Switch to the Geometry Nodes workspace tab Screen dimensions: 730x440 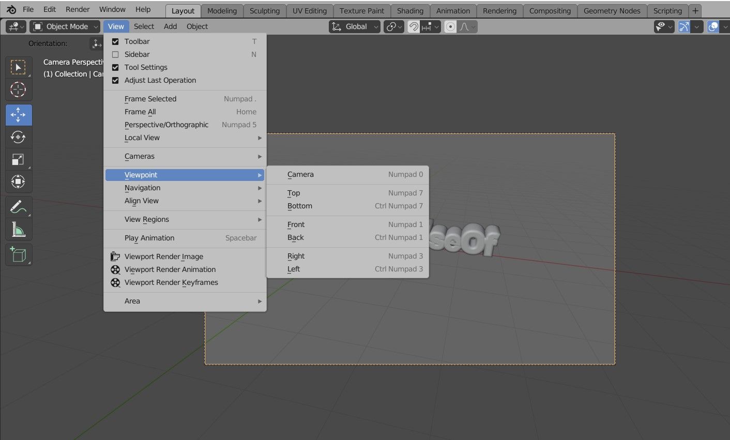612,11
